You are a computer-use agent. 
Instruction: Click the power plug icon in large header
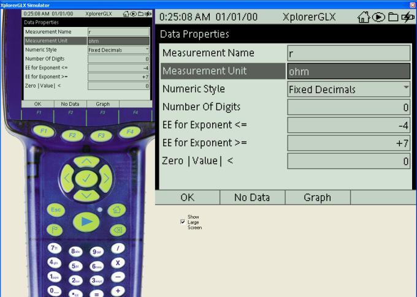coord(408,17)
